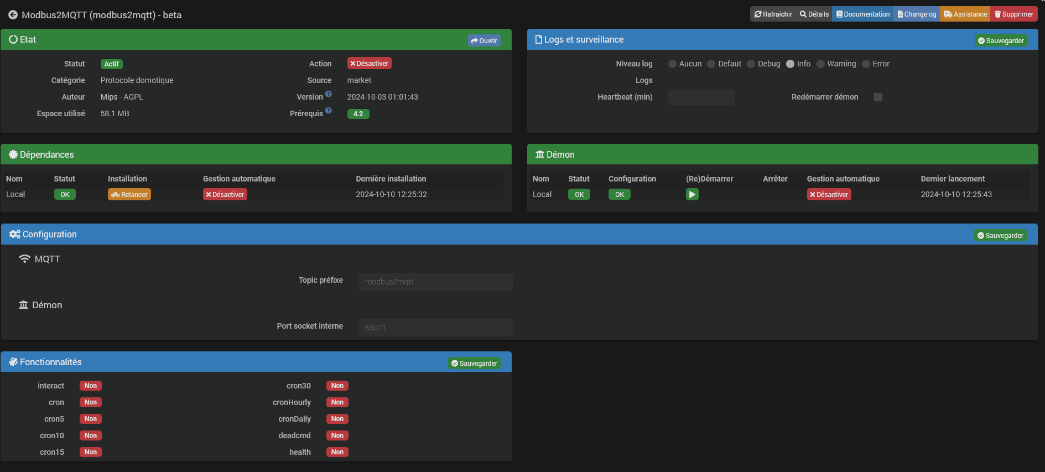Toggle the health Non badge

coord(337,452)
